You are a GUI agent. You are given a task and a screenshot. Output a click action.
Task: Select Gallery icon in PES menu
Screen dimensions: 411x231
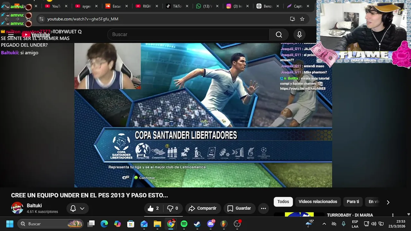[x=211, y=153]
